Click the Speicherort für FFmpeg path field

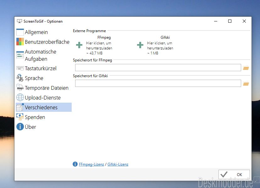tap(158, 68)
